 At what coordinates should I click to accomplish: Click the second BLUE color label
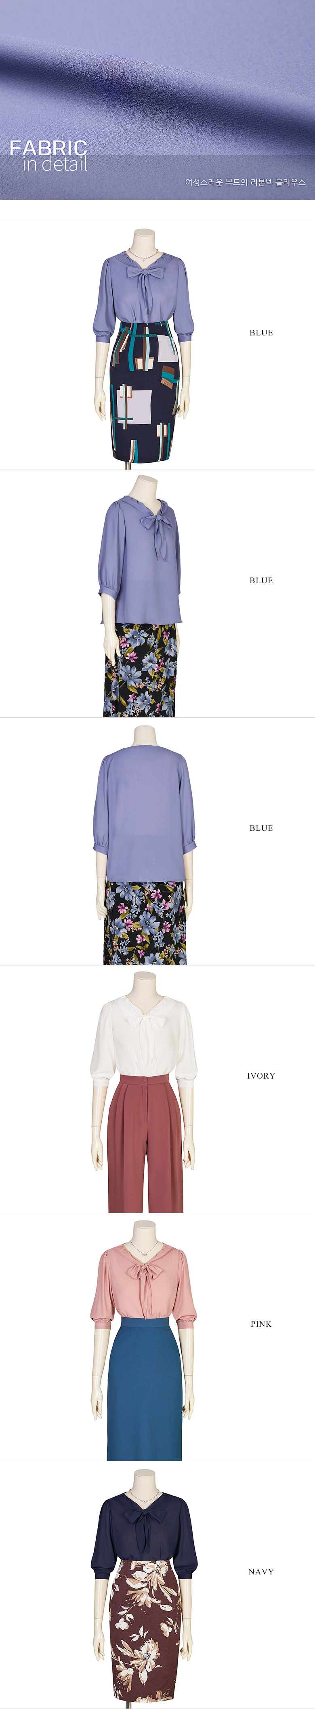261,580
